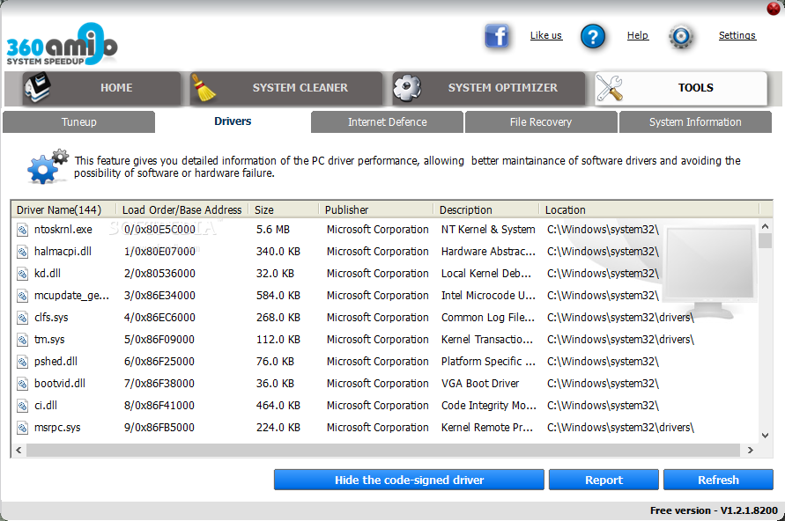
Task: Select the halmacpi.dll driver name
Action: point(63,252)
